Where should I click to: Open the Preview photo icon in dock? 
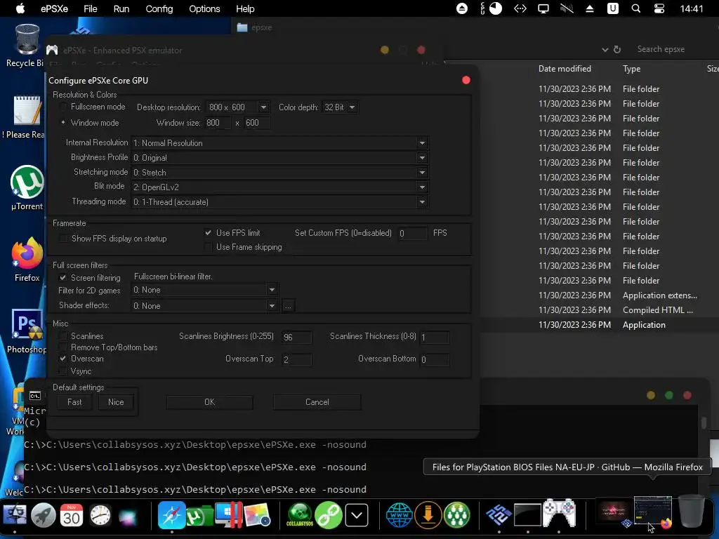pyautogui.click(x=257, y=514)
